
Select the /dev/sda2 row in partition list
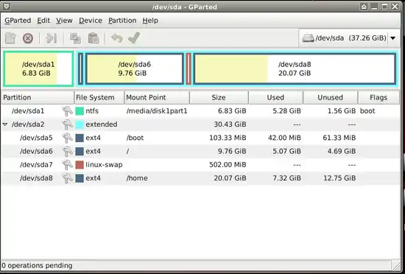[200, 124]
